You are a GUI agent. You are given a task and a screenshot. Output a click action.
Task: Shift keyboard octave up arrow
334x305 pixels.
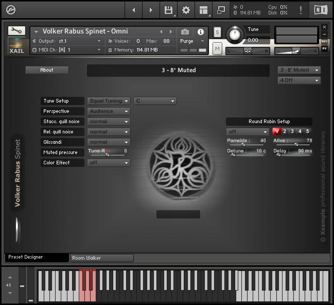tap(10, 277)
